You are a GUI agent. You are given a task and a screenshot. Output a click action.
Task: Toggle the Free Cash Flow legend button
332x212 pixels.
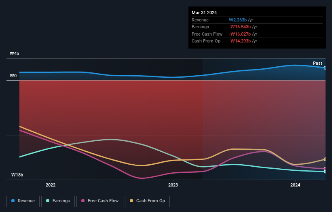[x=100, y=201]
